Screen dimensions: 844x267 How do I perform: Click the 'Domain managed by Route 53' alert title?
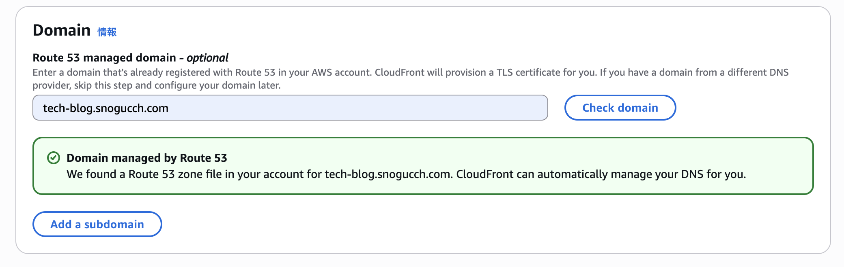coord(147,158)
